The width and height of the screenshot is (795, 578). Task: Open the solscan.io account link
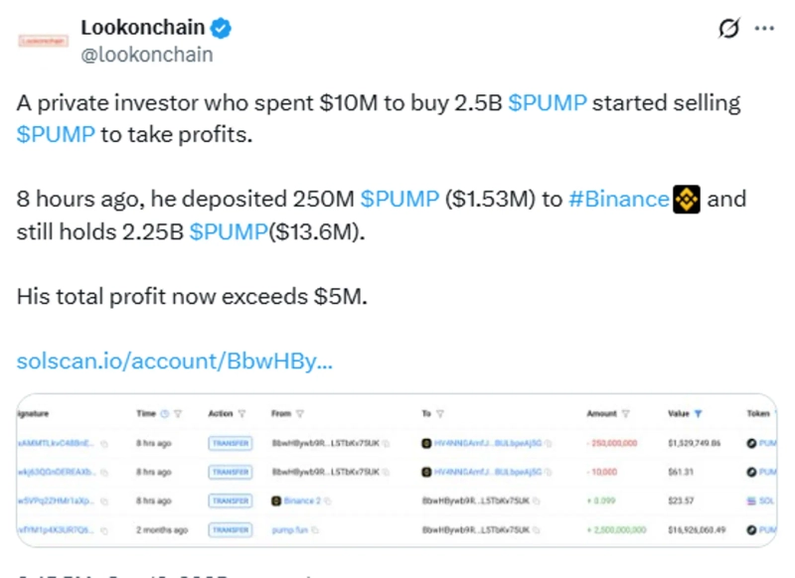[x=175, y=361]
